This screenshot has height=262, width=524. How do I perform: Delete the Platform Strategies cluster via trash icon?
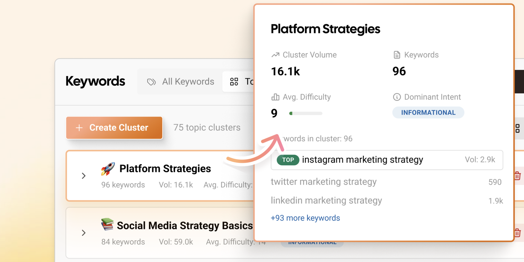click(517, 176)
